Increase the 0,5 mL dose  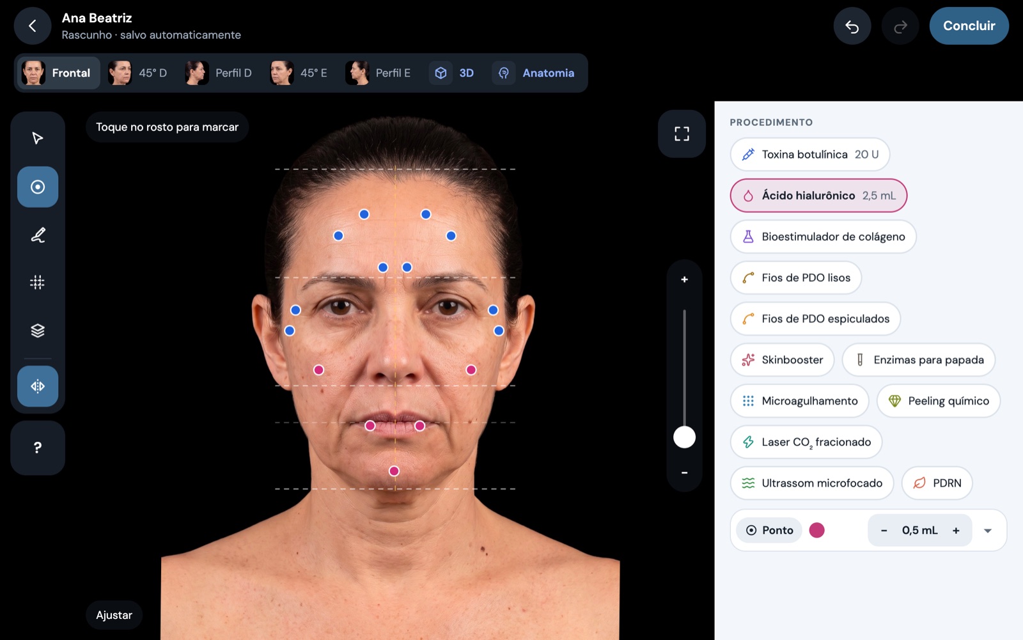coord(956,530)
